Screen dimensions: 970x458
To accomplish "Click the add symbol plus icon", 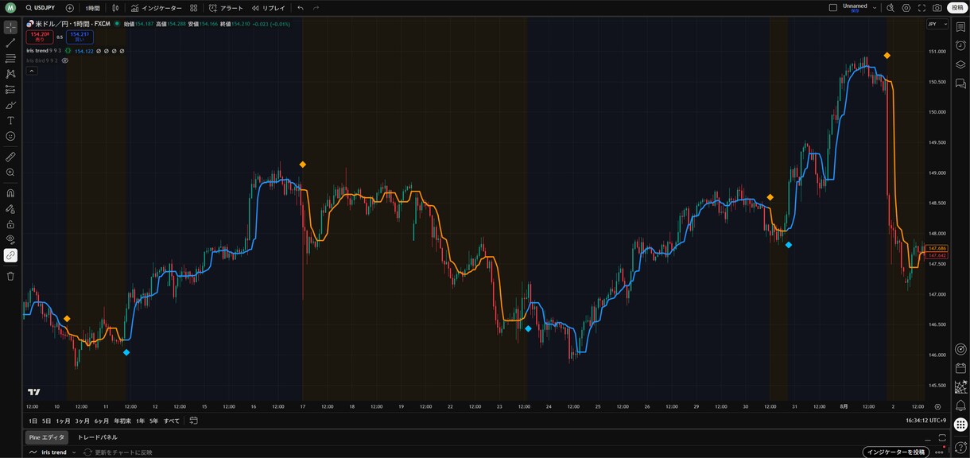I will pyautogui.click(x=70, y=8).
